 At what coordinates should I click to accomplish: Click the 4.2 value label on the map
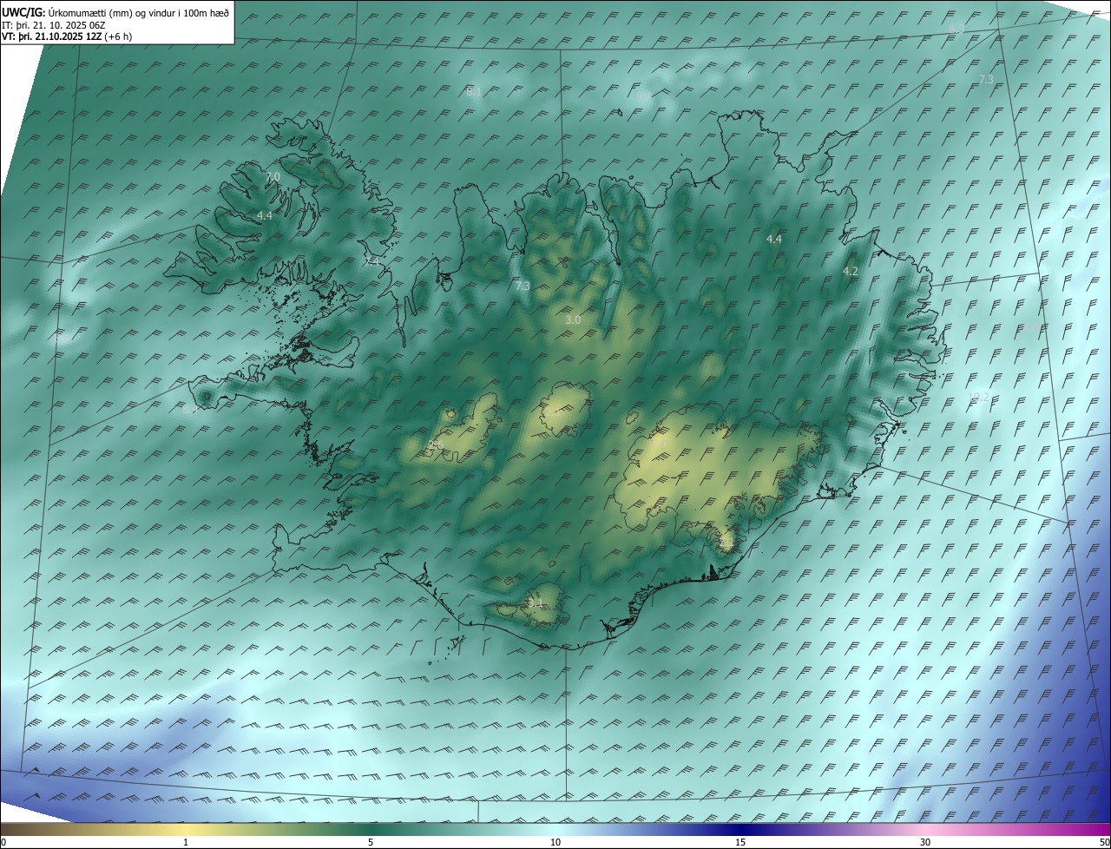[851, 271]
